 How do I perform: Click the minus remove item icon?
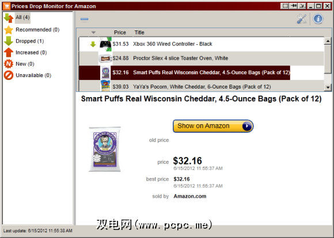(84, 19)
